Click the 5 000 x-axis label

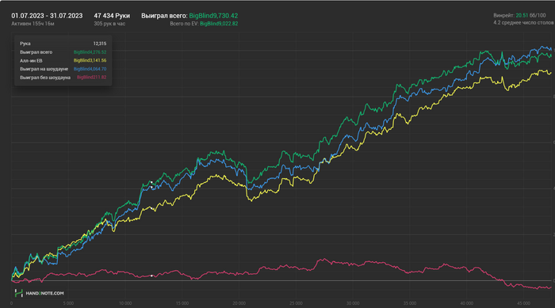tap(68, 303)
